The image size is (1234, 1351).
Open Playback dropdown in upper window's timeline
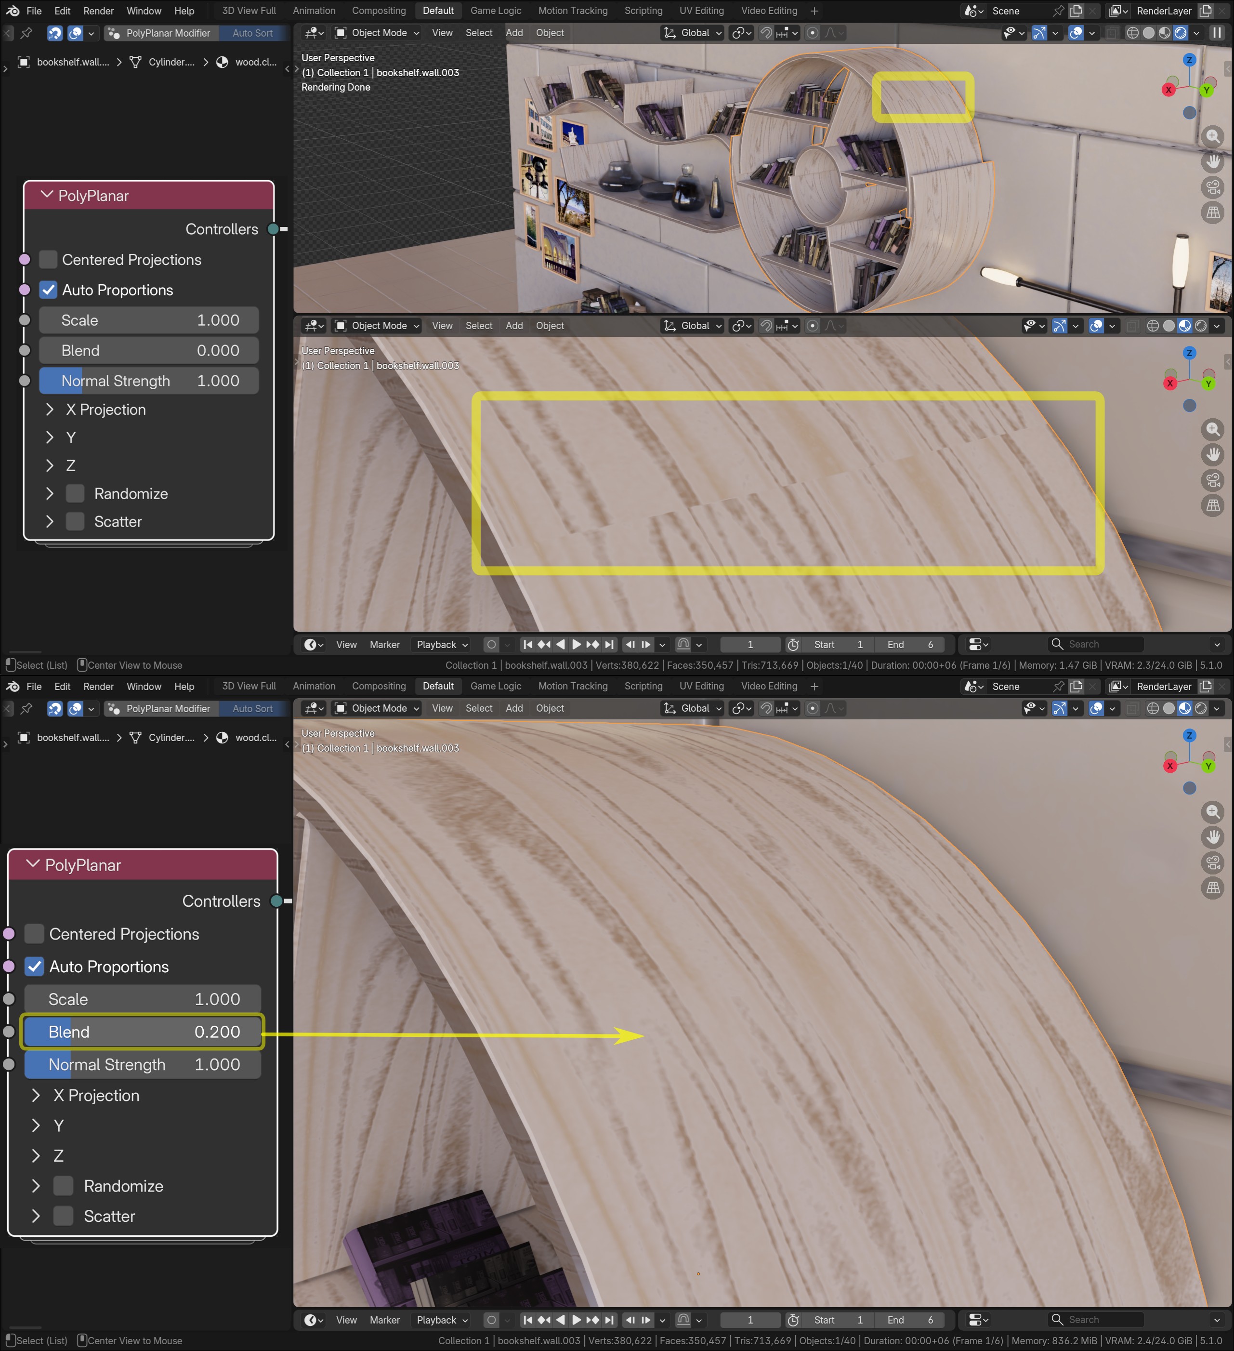click(442, 645)
